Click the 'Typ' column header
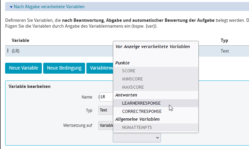249x149 pixels. point(224,40)
